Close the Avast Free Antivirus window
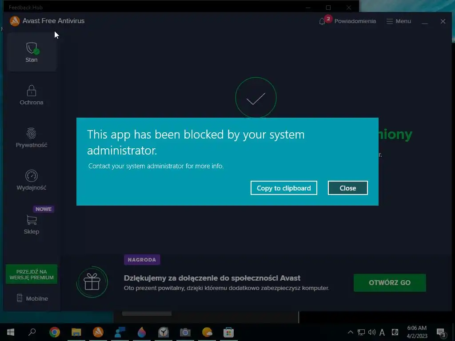Image resolution: width=455 pixels, height=341 pixels. tap(443, 21)
